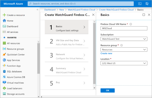Click Microsoft Azure logo text
The height and width of the screenshot is (98, 152).
[x=13, y=4]
